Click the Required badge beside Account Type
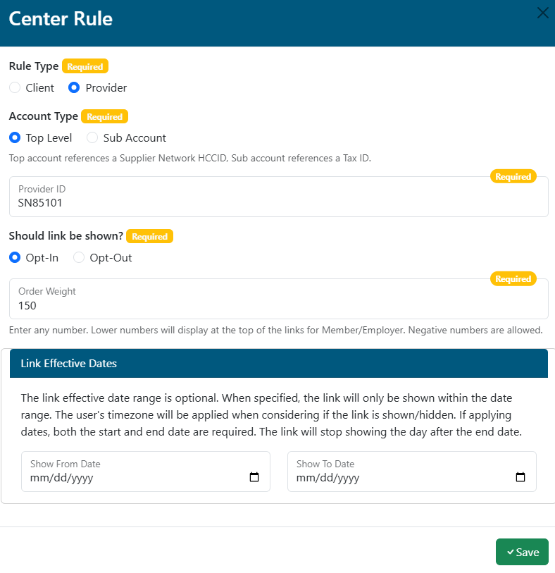This screenshot has width=555, height=573. coord(104,117)
